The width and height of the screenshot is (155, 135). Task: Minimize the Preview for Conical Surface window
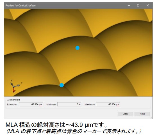(x=129, y=5)
